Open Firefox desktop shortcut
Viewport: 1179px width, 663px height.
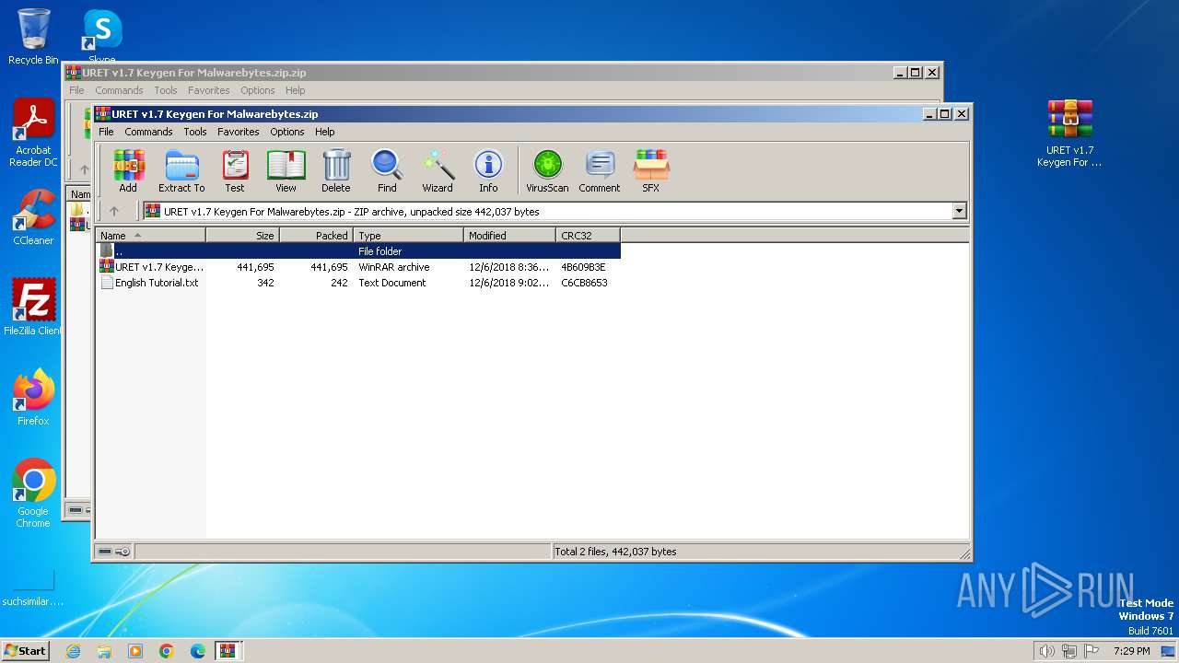pyautogui.click(x=33, y=397)
